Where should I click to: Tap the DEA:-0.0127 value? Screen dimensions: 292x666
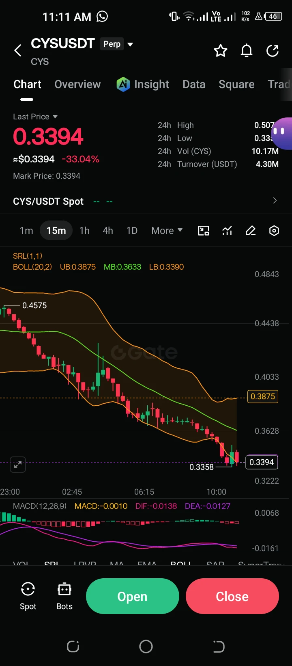tap(208, 506)
